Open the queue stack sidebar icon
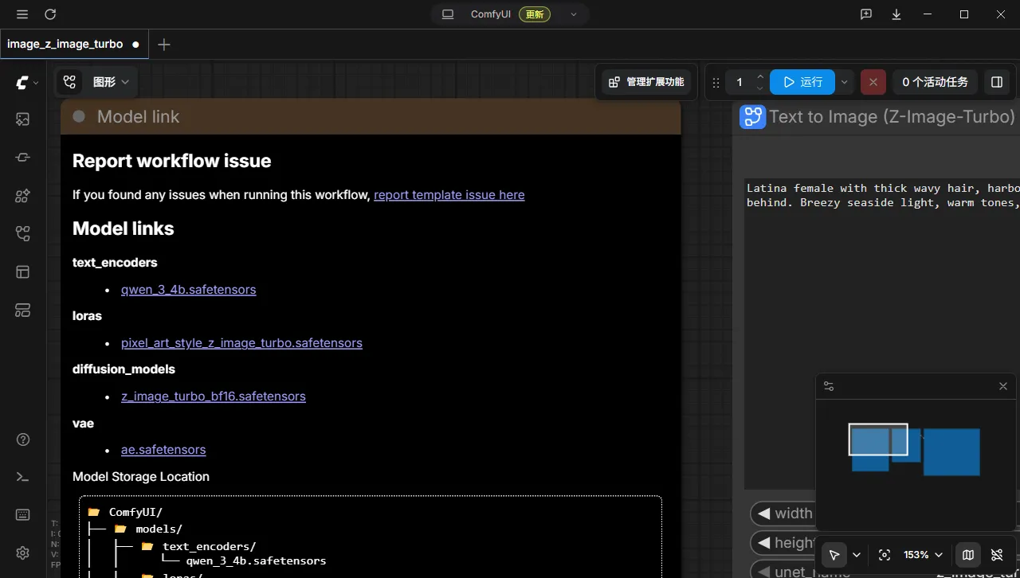This screenshot has height=578, width=1020. tap(22, 310)
